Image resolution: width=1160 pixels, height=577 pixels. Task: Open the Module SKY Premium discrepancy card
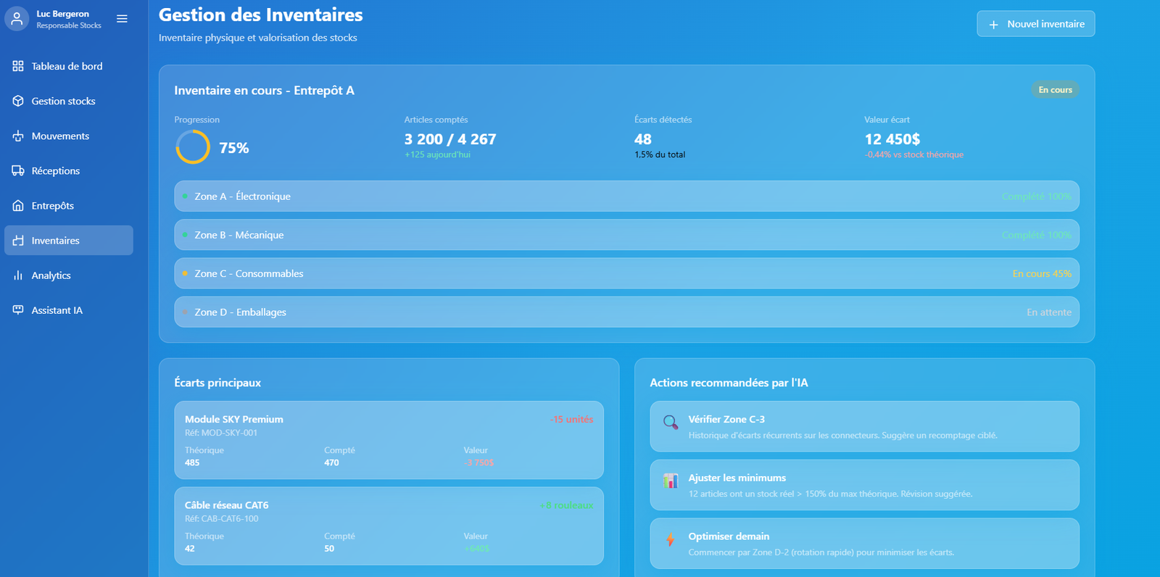pyautogui.click(x=389, y=440)
